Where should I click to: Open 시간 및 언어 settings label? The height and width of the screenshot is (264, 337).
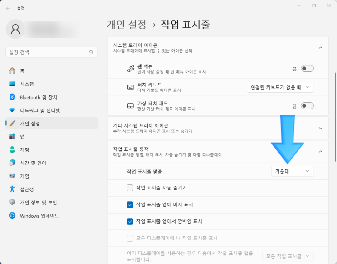click(33, 163)
